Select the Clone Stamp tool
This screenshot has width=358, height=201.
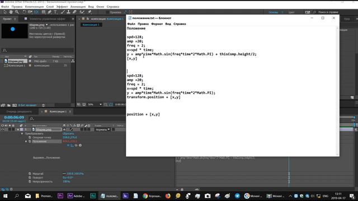click(68, 12)
